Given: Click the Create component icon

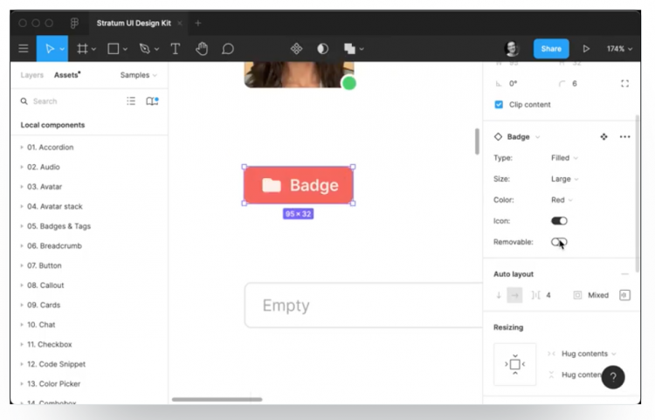Looking at the screenshot, I should (x=297, y=49).
